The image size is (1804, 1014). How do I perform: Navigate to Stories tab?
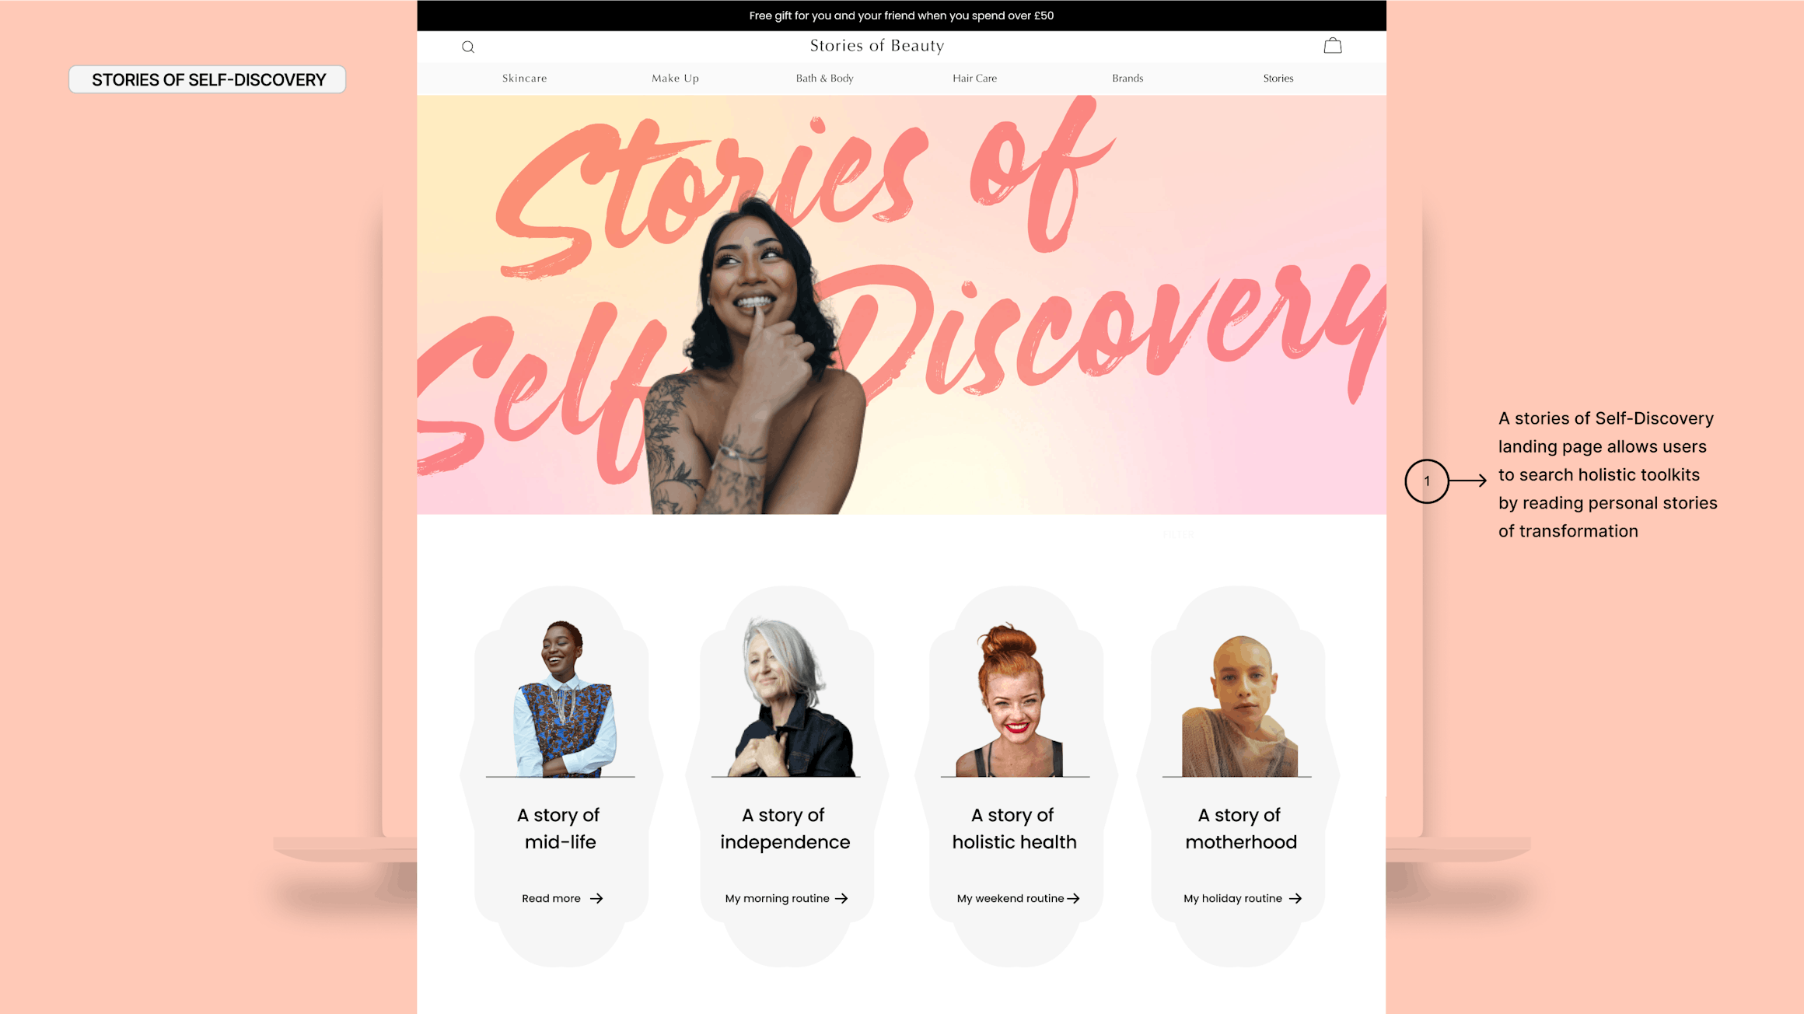(x=1278, y=79)
